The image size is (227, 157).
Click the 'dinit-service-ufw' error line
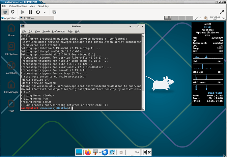pos(36,80)
